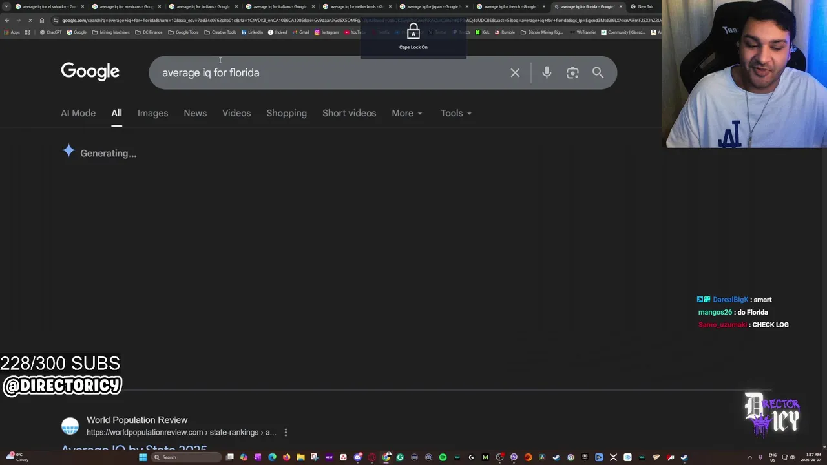The image size is (827, 465).
Task: Launch Microsoft Edge from the taskbar
Action: pyautogui.click(x=272, y=457)
